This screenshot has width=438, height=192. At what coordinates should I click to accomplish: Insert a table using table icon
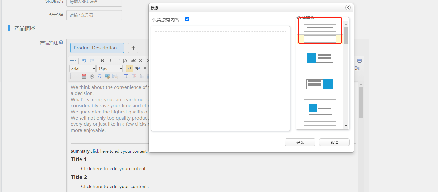pos(126,76)
